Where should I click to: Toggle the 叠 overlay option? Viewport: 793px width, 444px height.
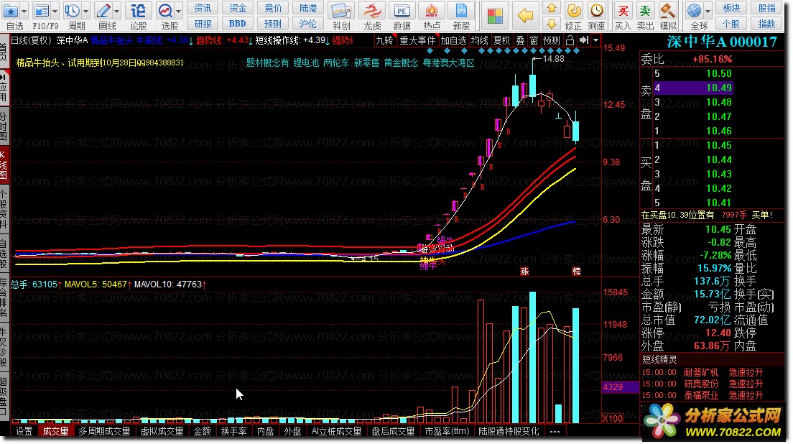click(x=520, y=40)
